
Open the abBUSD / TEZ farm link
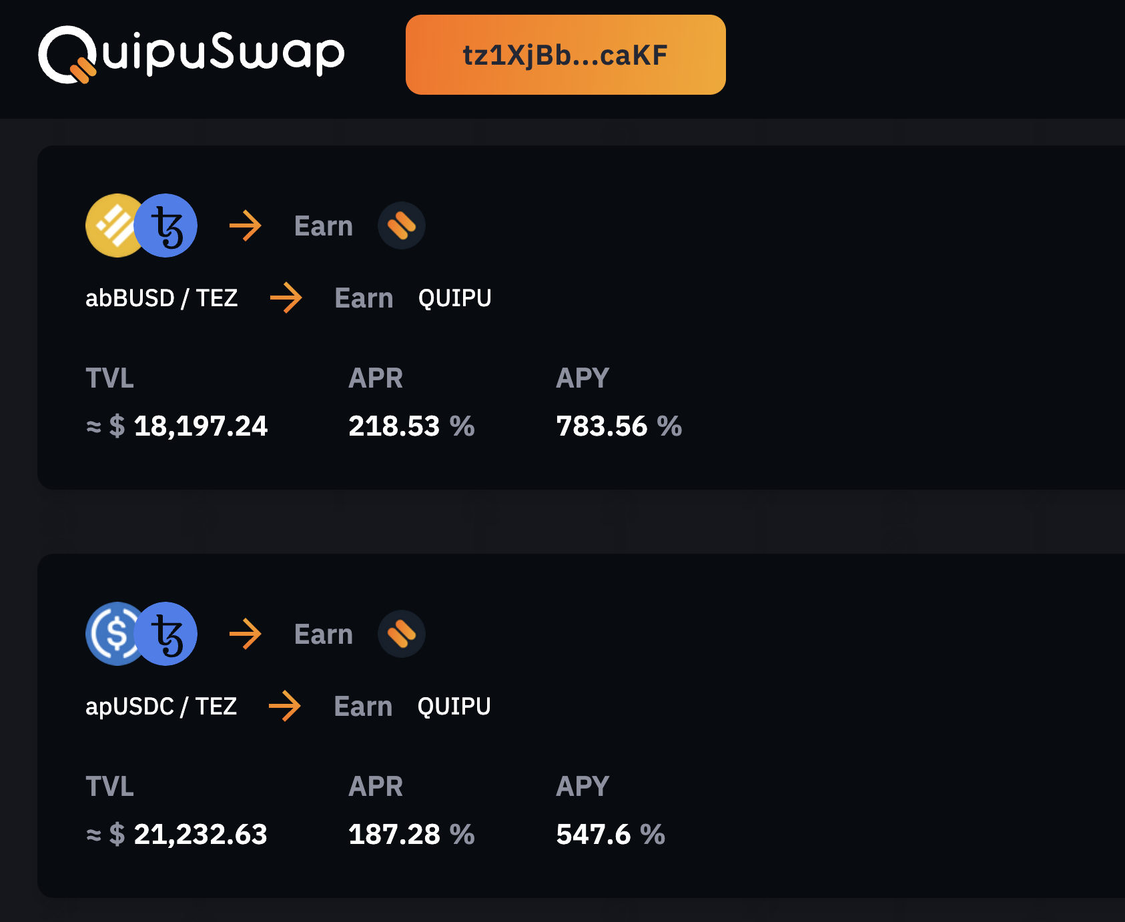click(161, 298)
